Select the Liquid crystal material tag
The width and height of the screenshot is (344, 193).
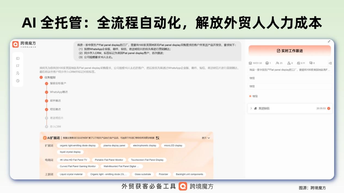coord(71,175)
